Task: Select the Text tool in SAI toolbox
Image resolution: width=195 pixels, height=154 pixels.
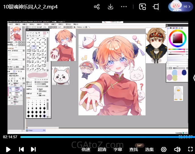Action: click(39, 32)
